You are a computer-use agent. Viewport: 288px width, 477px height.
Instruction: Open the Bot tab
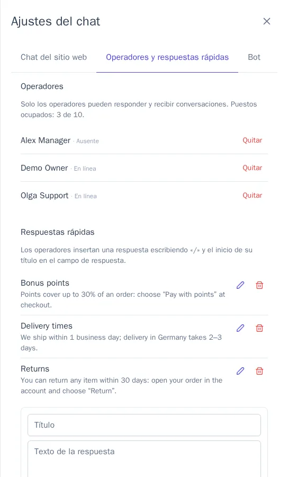(254, 57)
